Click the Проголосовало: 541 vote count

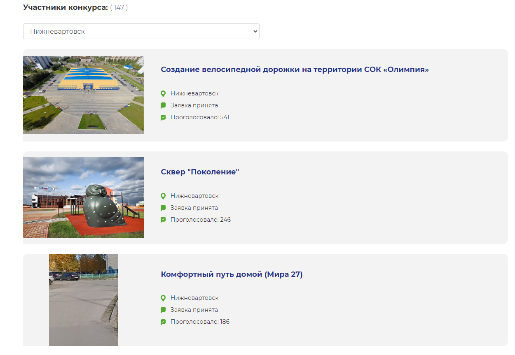[200, 117]
